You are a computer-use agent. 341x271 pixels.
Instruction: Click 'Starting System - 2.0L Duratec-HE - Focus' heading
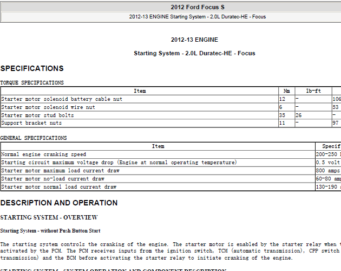[194, 53]
